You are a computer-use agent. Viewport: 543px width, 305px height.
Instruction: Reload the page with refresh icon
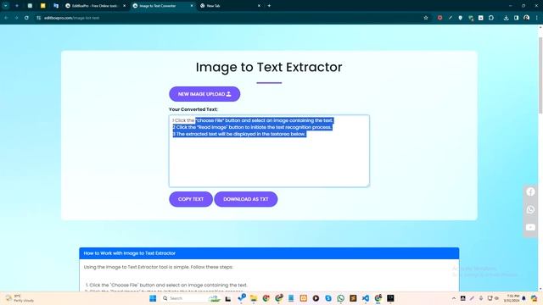coord(26,18)
